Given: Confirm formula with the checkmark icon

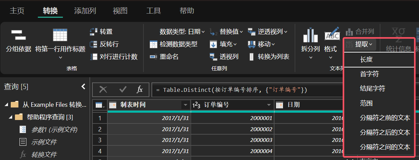Looking at the screenshot, I should pos(123,90).
